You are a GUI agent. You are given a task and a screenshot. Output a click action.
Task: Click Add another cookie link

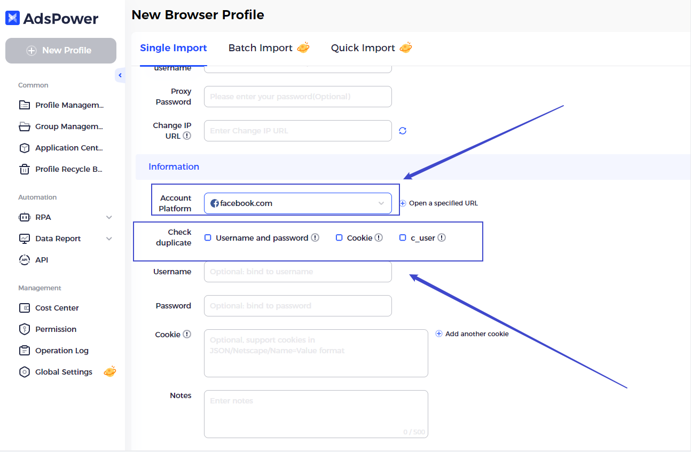472,334
